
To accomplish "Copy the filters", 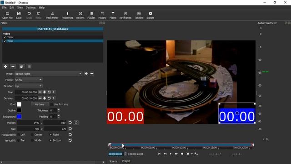I will (x=22, y=67).
